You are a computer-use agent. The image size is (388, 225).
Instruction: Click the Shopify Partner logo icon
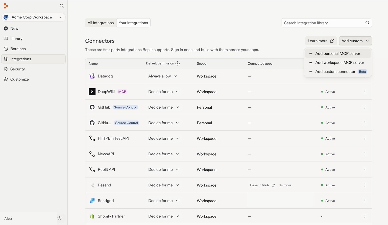click(x=92, y=216)
